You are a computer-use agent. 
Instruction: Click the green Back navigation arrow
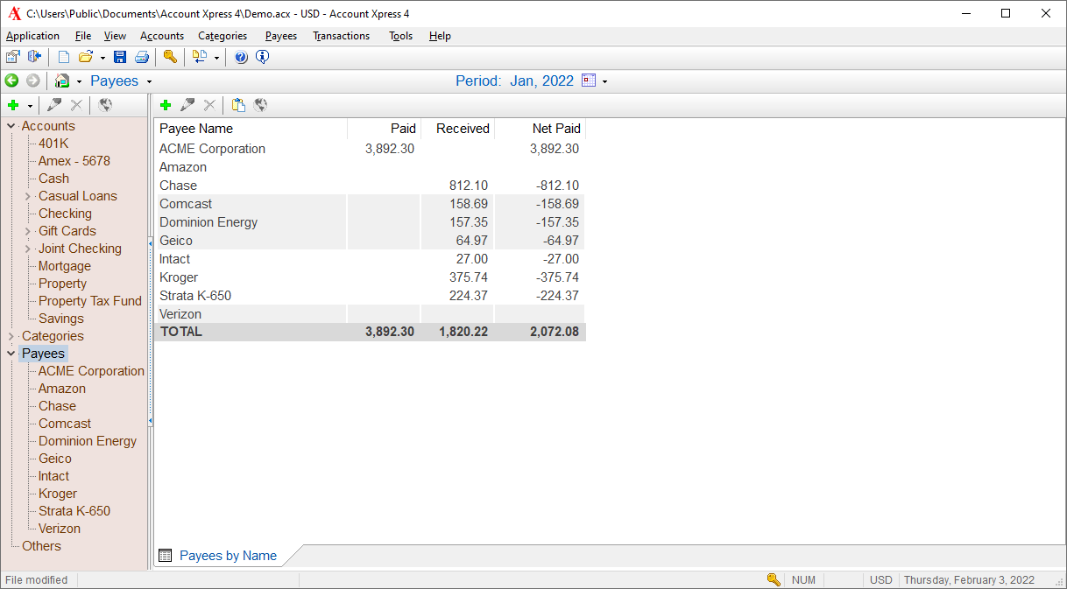tap(11, 81)
